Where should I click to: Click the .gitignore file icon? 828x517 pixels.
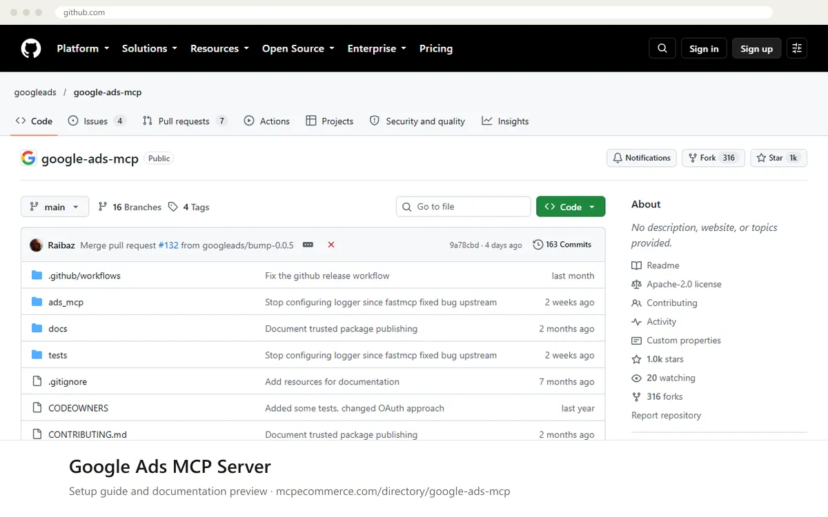(x=37, y=381)
